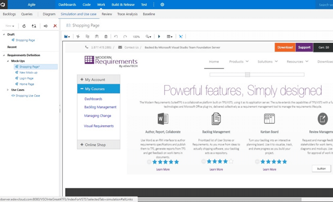This screenshot has width=333, height=202.
Task: Click the move item icon beside refresh
Action: [x=34, y=26]
